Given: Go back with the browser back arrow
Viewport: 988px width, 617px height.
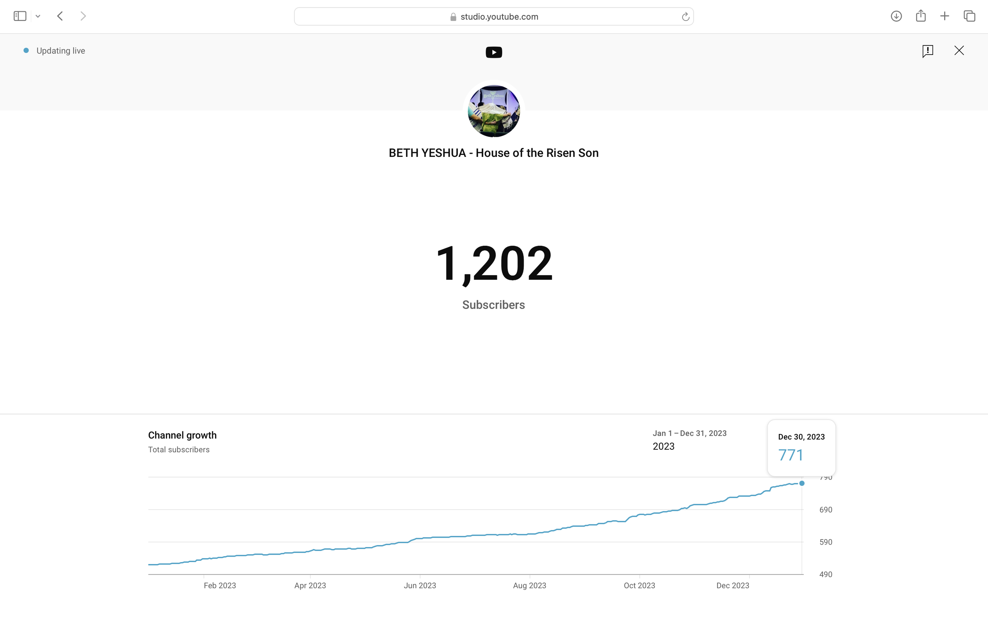Looking at the screenshot, I should [60, 16].
